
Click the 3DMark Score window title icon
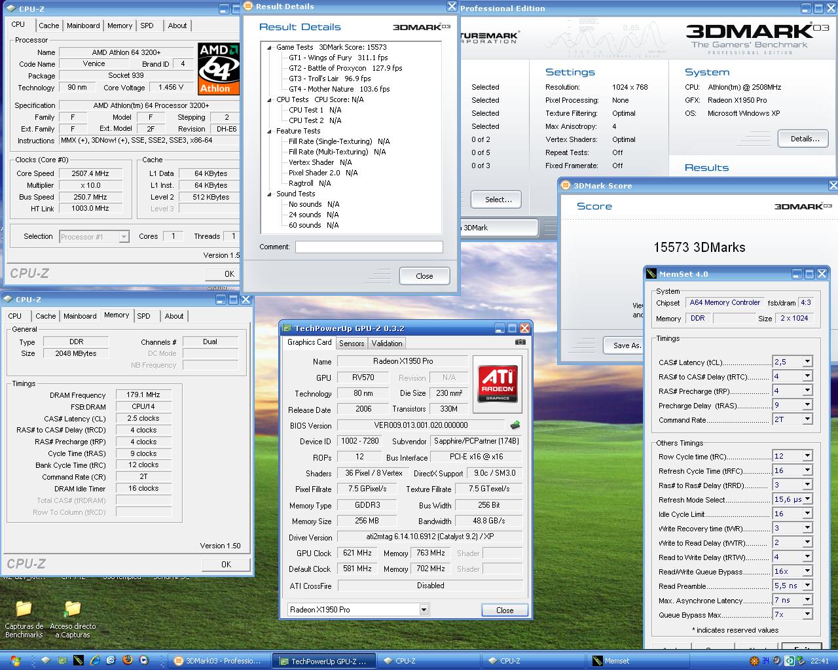tap(566, 186)
